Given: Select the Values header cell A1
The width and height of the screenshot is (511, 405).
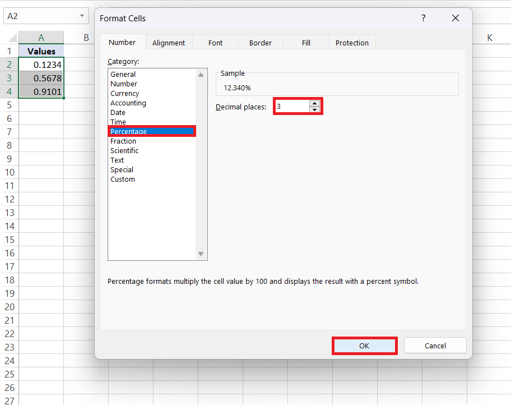Looking at the screenshot, I should tap(41, 51).
